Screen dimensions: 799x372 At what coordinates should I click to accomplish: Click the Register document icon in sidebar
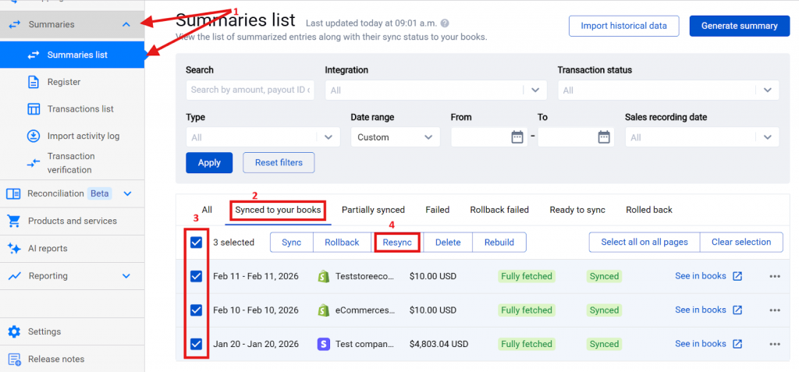click(34, 82)
